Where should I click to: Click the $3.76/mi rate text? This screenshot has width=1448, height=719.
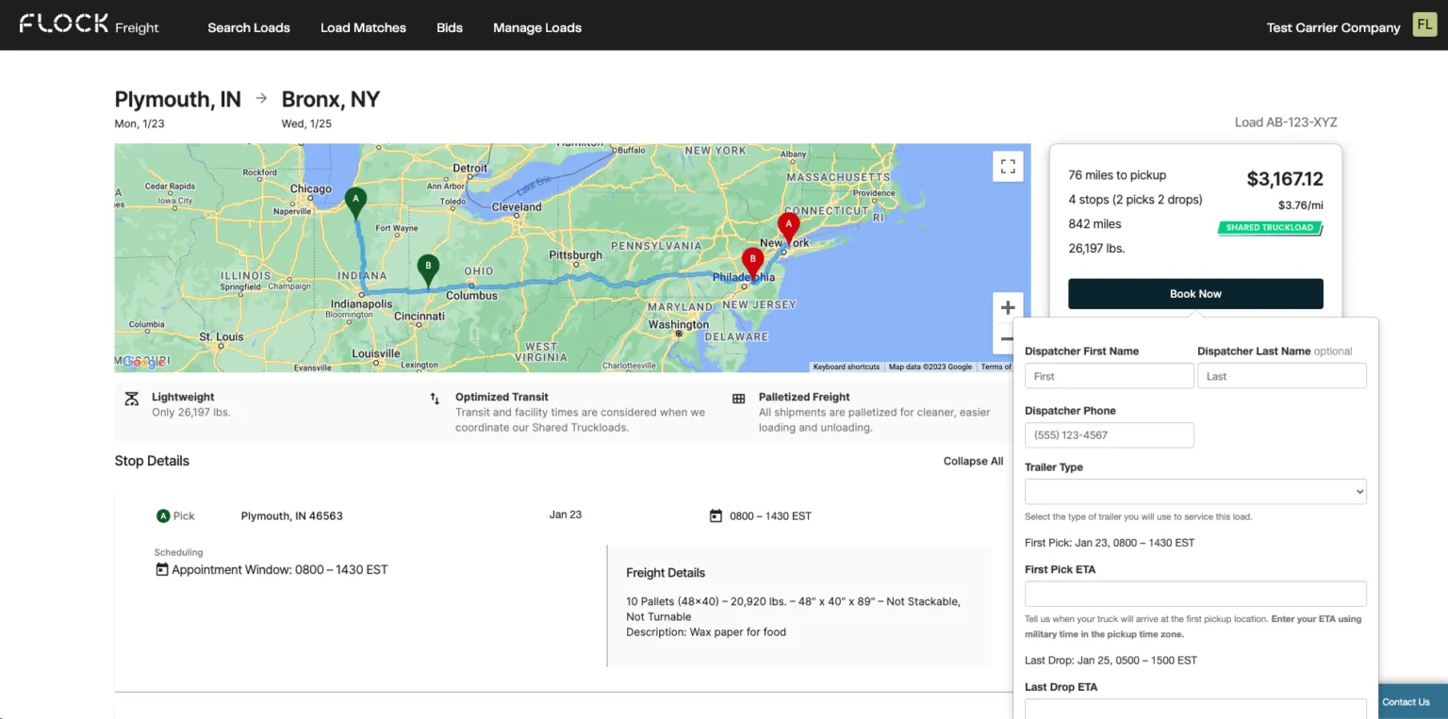(1301, 205)
